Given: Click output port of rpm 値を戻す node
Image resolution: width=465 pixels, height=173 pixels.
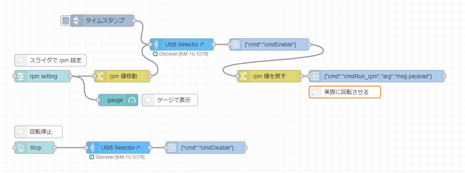Looking at the screenshot, I should click(x=301, y=76).
